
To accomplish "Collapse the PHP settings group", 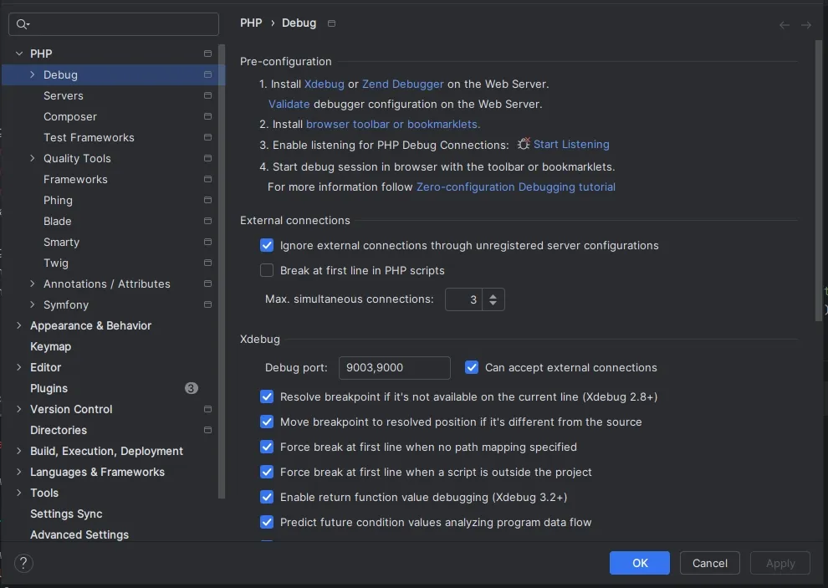I will click(19, 54).
